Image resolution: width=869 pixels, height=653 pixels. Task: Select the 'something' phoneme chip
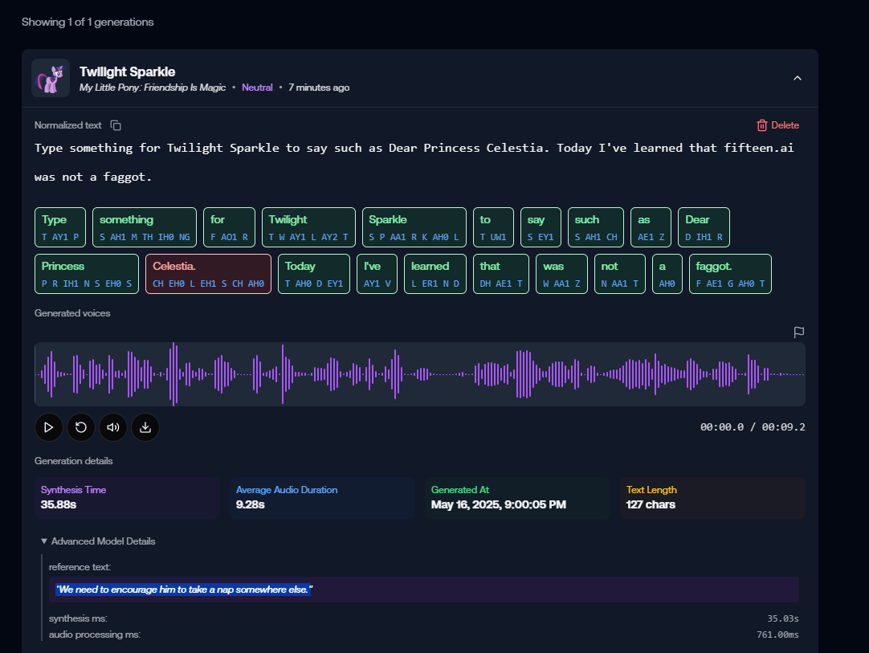pyautogui.click(x=145, y=227)
